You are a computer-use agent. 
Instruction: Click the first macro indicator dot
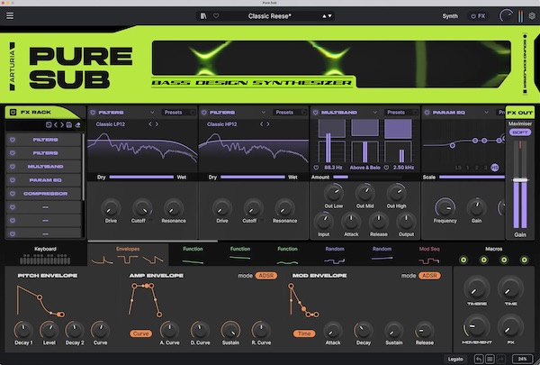click(463, 260)
